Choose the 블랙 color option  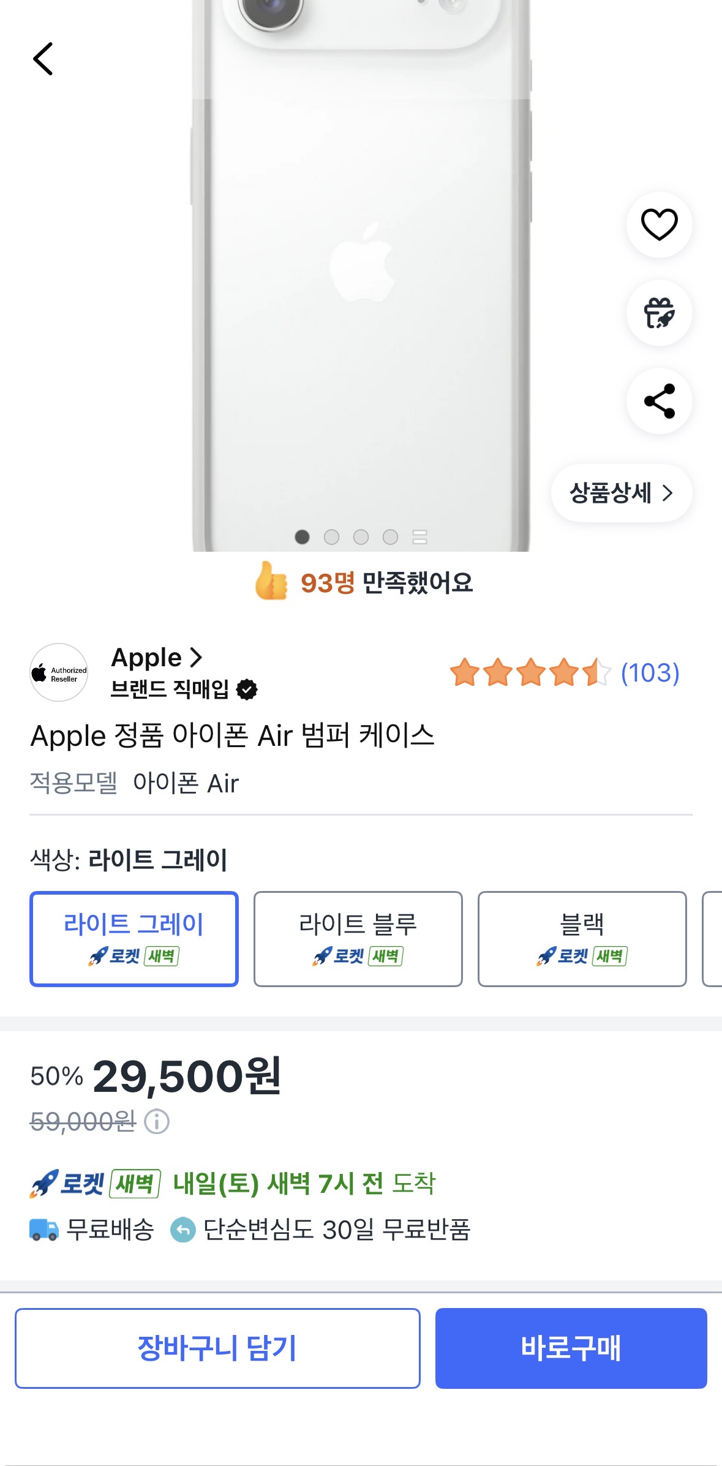click(x=582, y=939)
